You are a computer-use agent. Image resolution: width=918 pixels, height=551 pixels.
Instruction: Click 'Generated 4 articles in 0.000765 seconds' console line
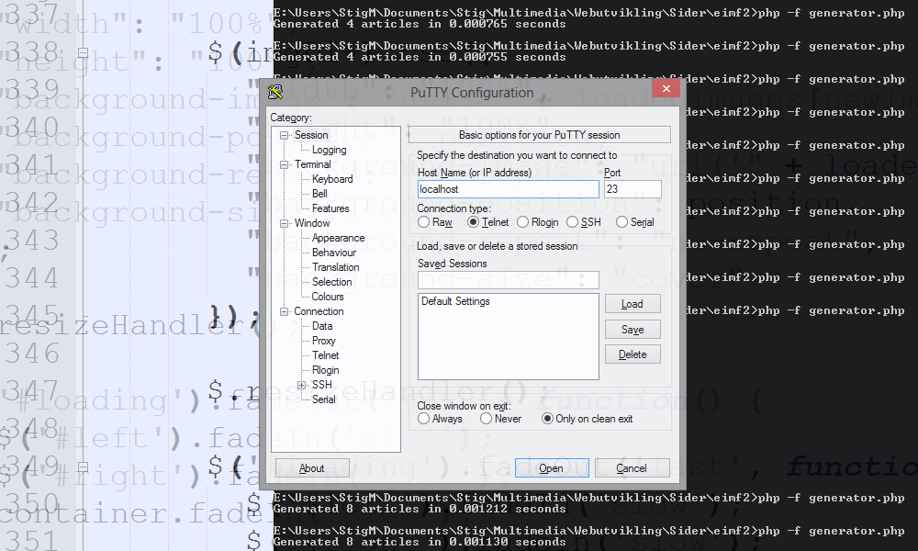click(x=420, y=24)
